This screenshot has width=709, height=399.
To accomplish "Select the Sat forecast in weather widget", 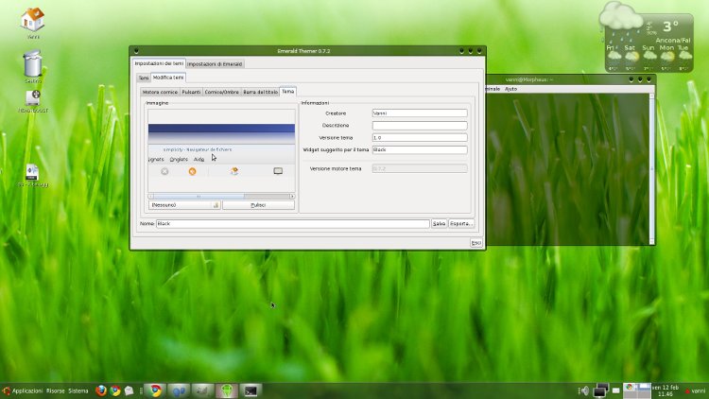I will [x=631, y=58].
